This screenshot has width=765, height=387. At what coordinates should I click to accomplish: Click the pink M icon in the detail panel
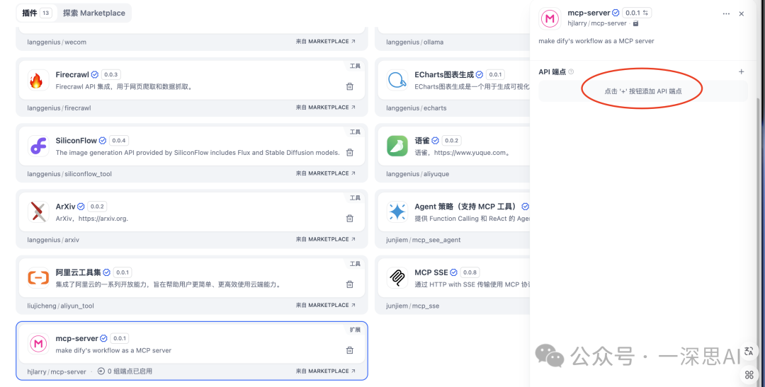click(x=550, y=18)
